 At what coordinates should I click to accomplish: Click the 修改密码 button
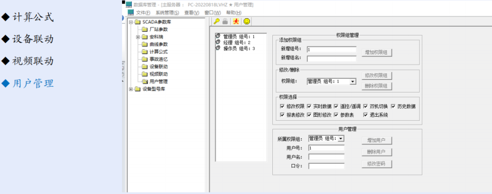pos(377,164)
